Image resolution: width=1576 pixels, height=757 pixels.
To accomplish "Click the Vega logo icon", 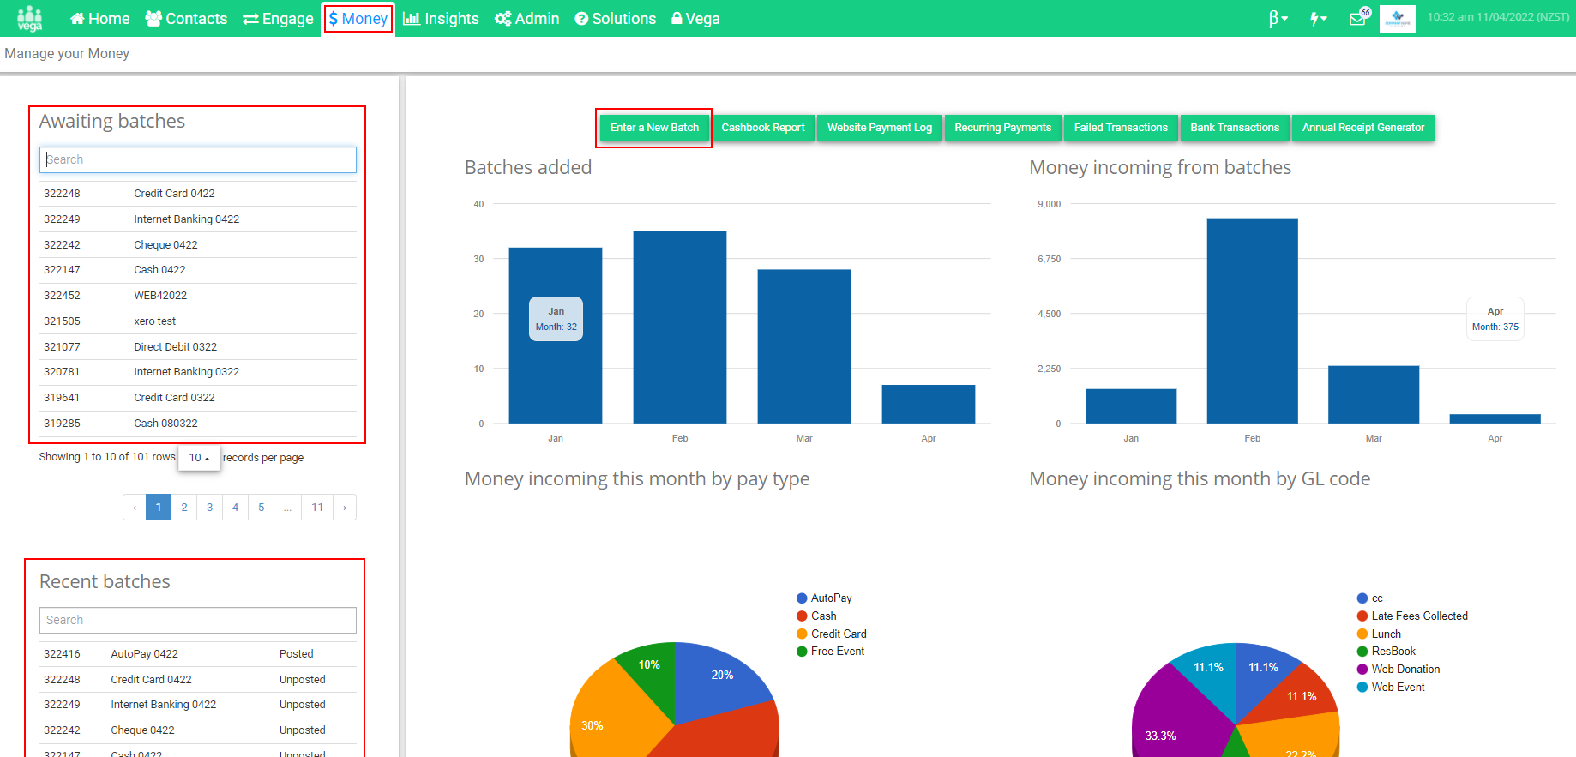I will [x=30, y=18].
